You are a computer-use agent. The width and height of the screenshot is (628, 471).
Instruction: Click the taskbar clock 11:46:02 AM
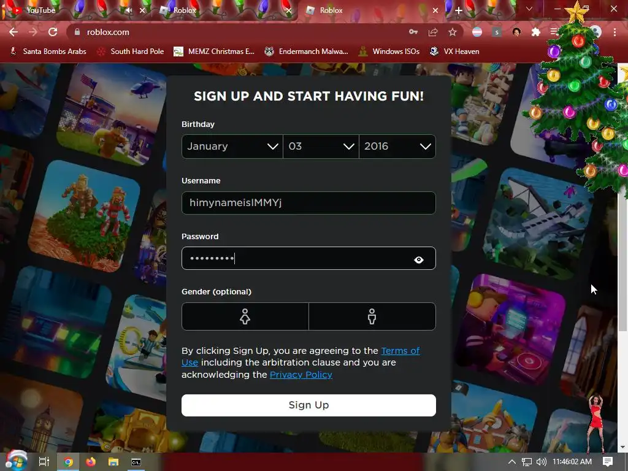coord(572,462)
